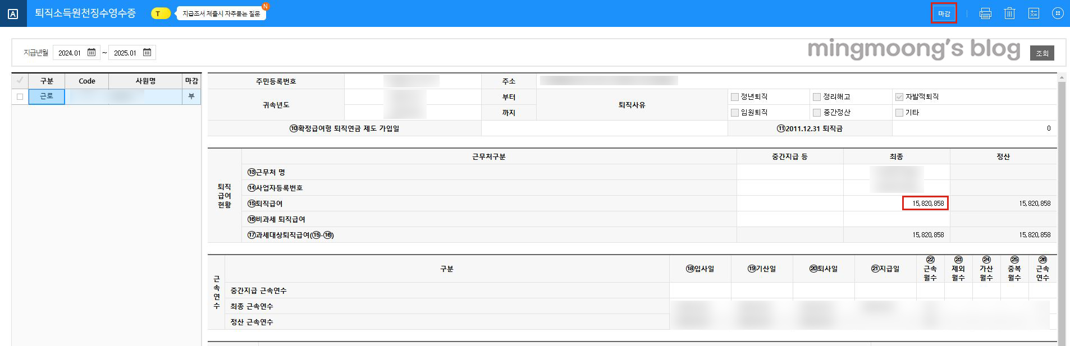This screenshot has width=1070, height=346.
Task: Open the 지급조서 제출시 자주묻는 질문 link
Action: tap(221, 13)
